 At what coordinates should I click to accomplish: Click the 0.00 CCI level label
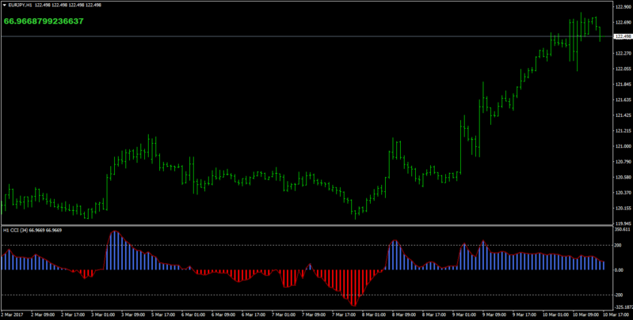tap(620, 270)
